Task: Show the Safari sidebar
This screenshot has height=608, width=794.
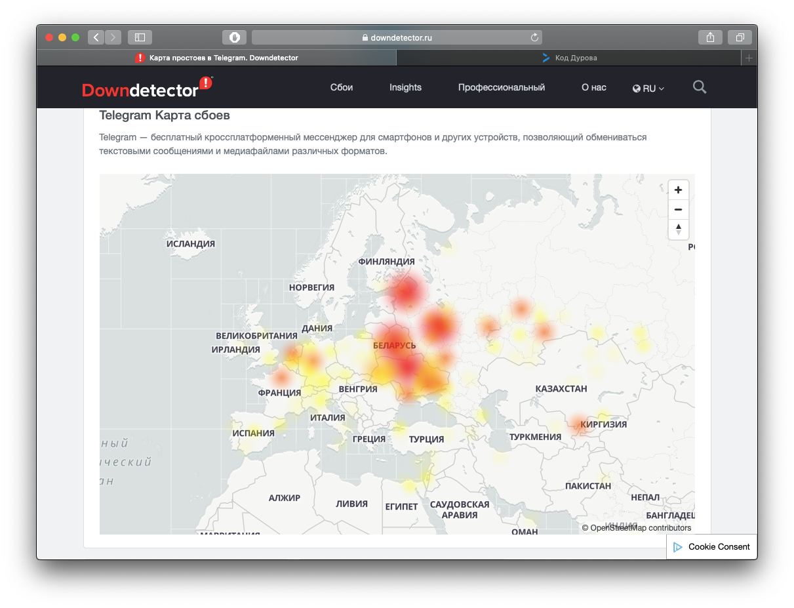Action: [140, 37]
